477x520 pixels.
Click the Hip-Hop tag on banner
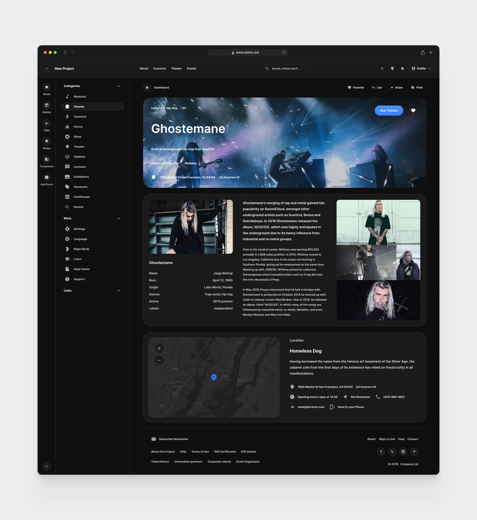(172, 108)
